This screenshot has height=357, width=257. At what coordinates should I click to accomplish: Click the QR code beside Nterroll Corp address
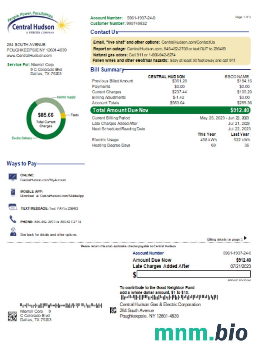(x=12, y=316)
